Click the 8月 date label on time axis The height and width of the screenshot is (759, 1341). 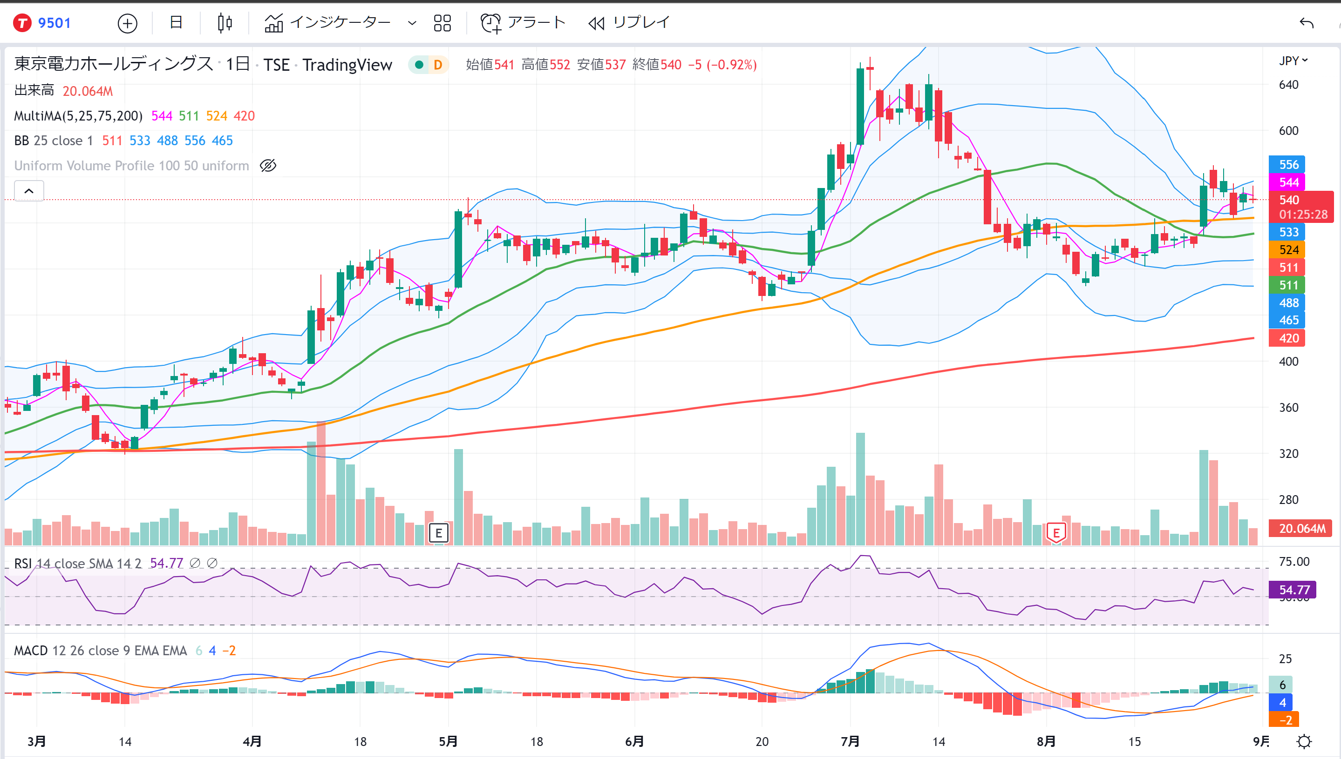[1046, 741]
